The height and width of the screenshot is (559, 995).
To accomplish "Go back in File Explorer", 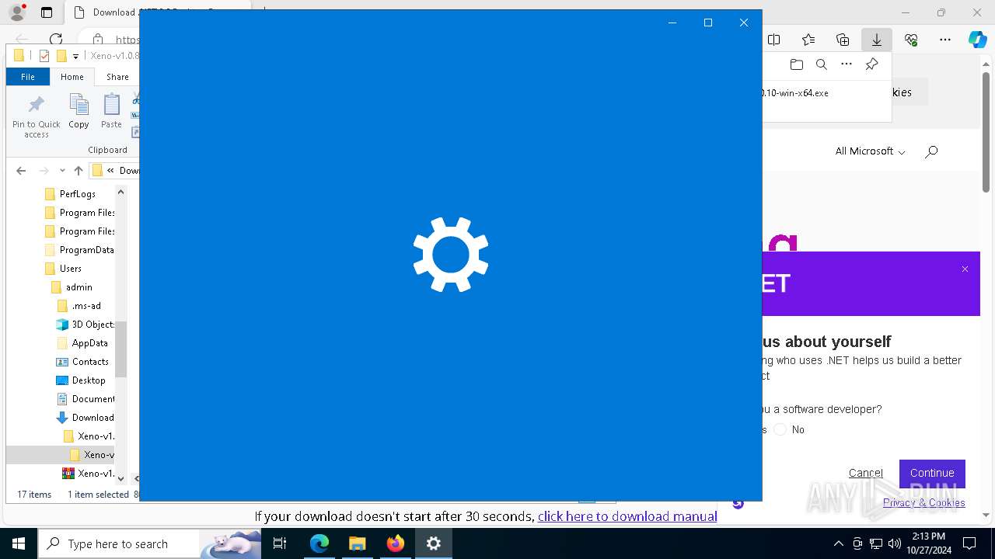I will pos(21,171).
